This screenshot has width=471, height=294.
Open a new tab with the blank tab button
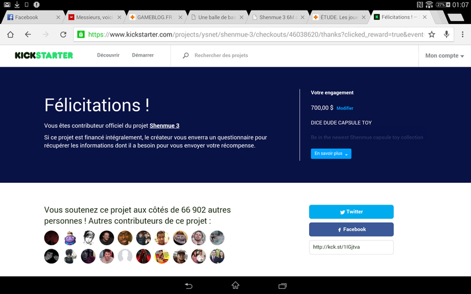456,18
